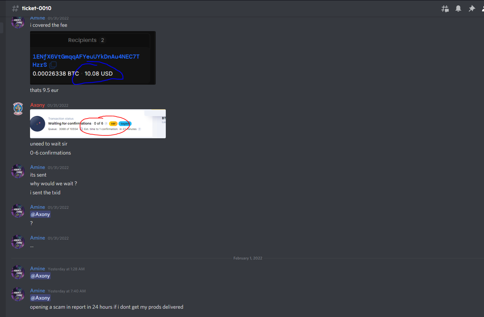Click @Axony mention under Yesterday 1:28 AM
484x317 pixels.
[40, 276]
